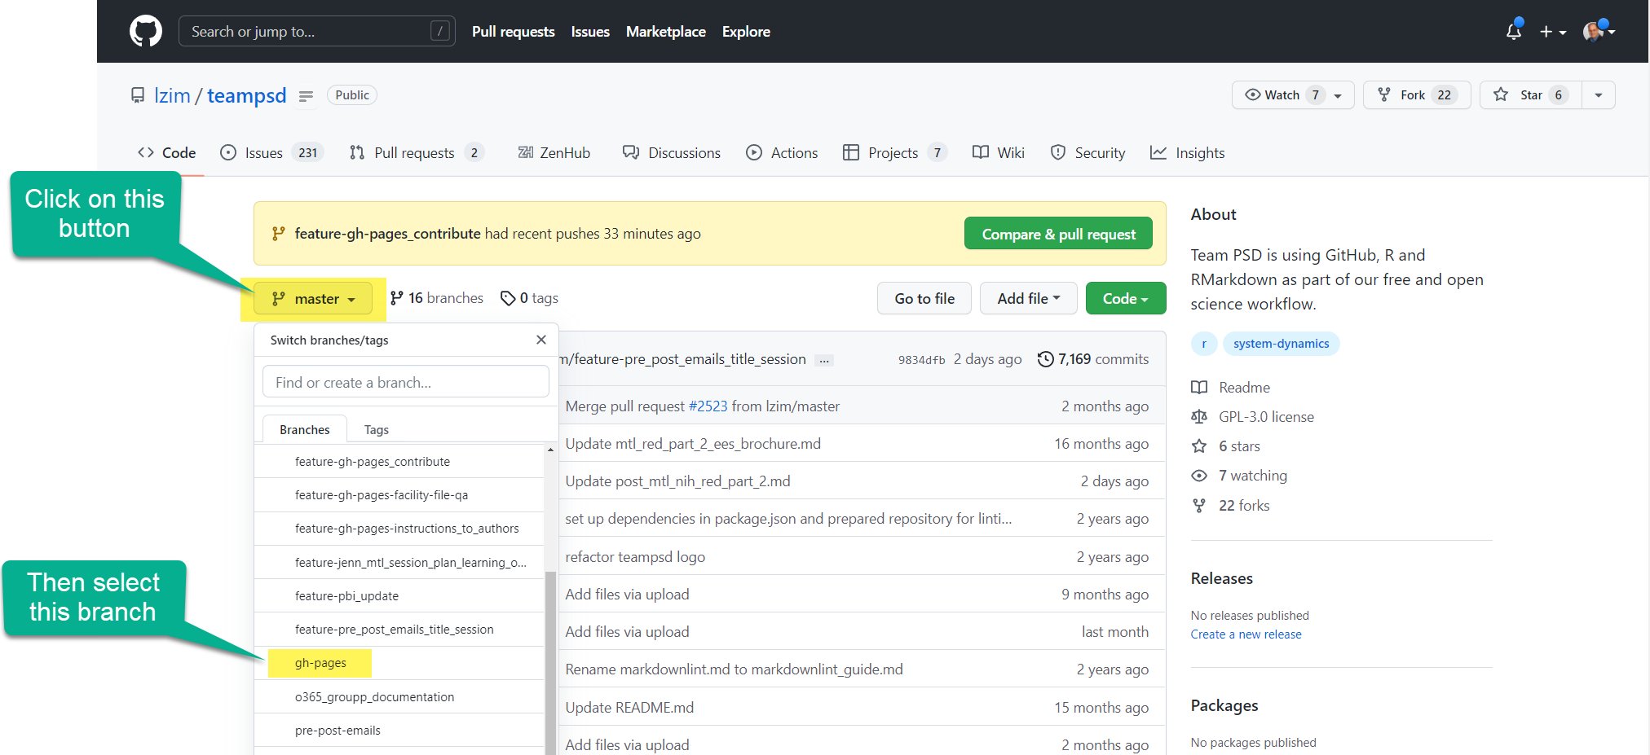This screenshot has width=1650, height=755.
Task: Open the Code tab
Action: (167, 153)
